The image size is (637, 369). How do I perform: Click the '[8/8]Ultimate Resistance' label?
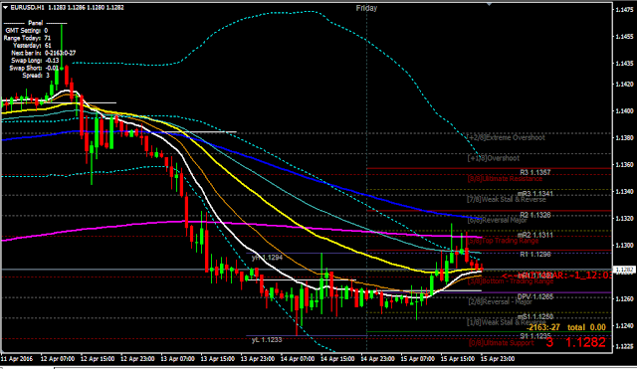505,179
